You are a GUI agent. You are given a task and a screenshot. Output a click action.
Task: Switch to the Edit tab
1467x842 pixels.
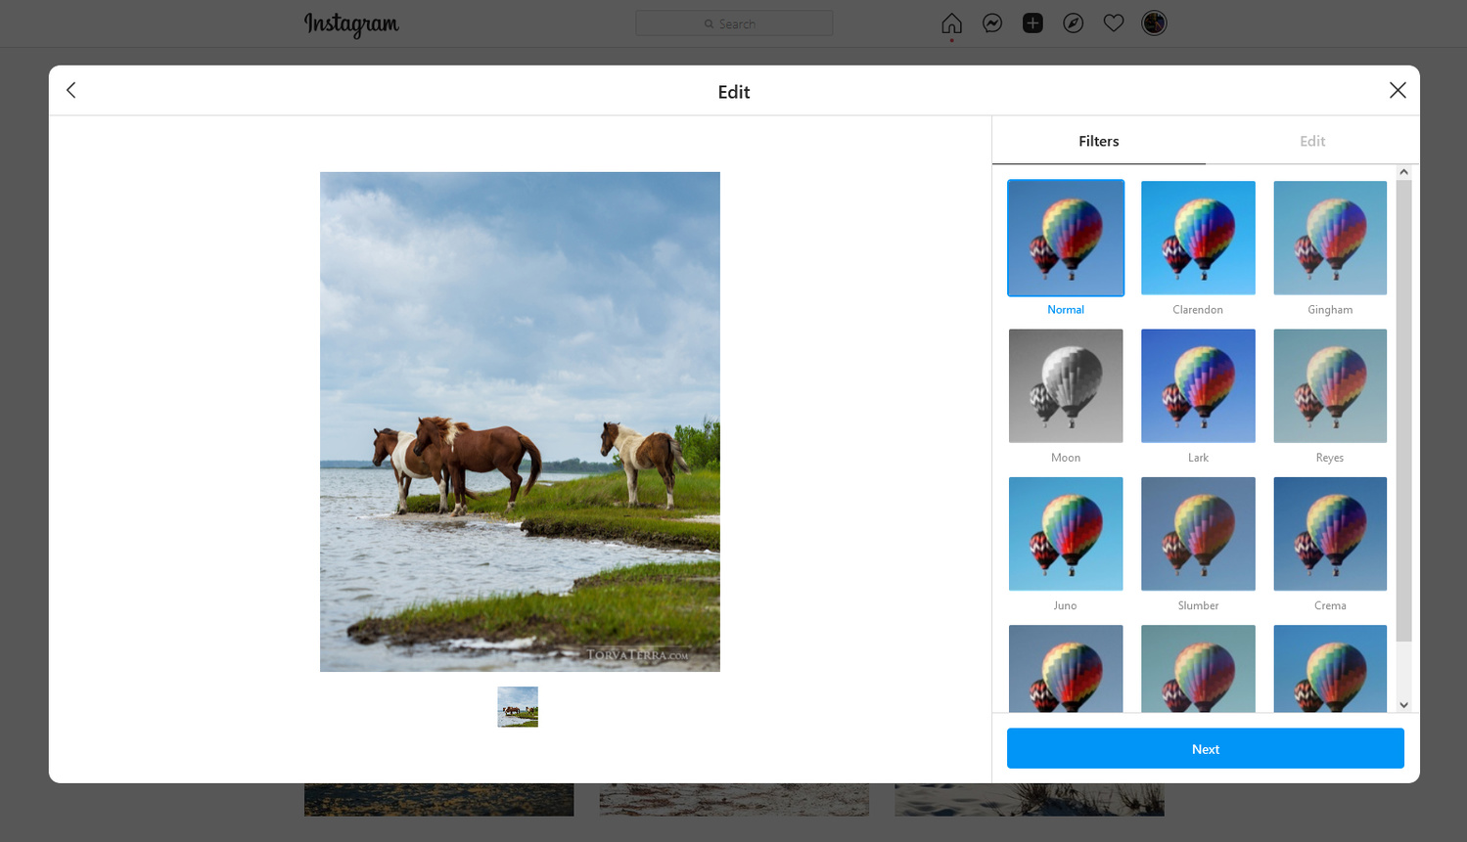click(1311, 141)
